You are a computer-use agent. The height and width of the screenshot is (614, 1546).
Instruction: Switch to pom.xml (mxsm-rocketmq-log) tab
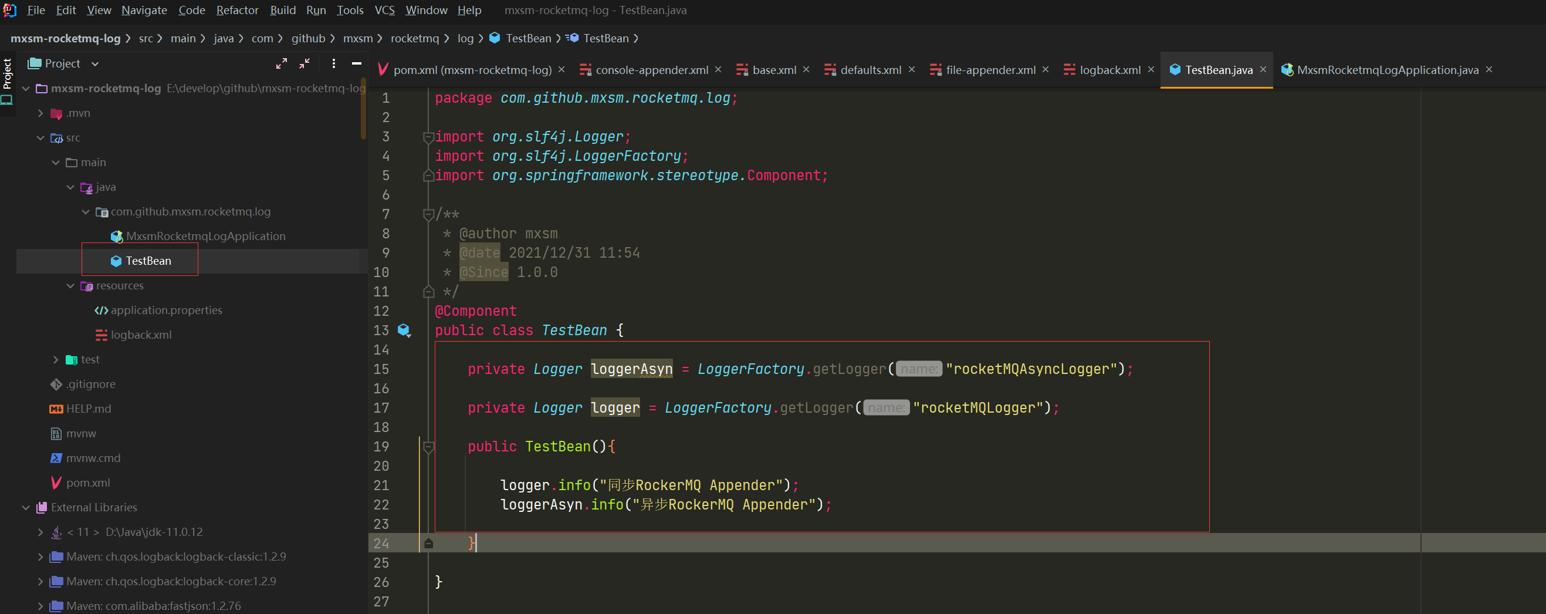472,70
